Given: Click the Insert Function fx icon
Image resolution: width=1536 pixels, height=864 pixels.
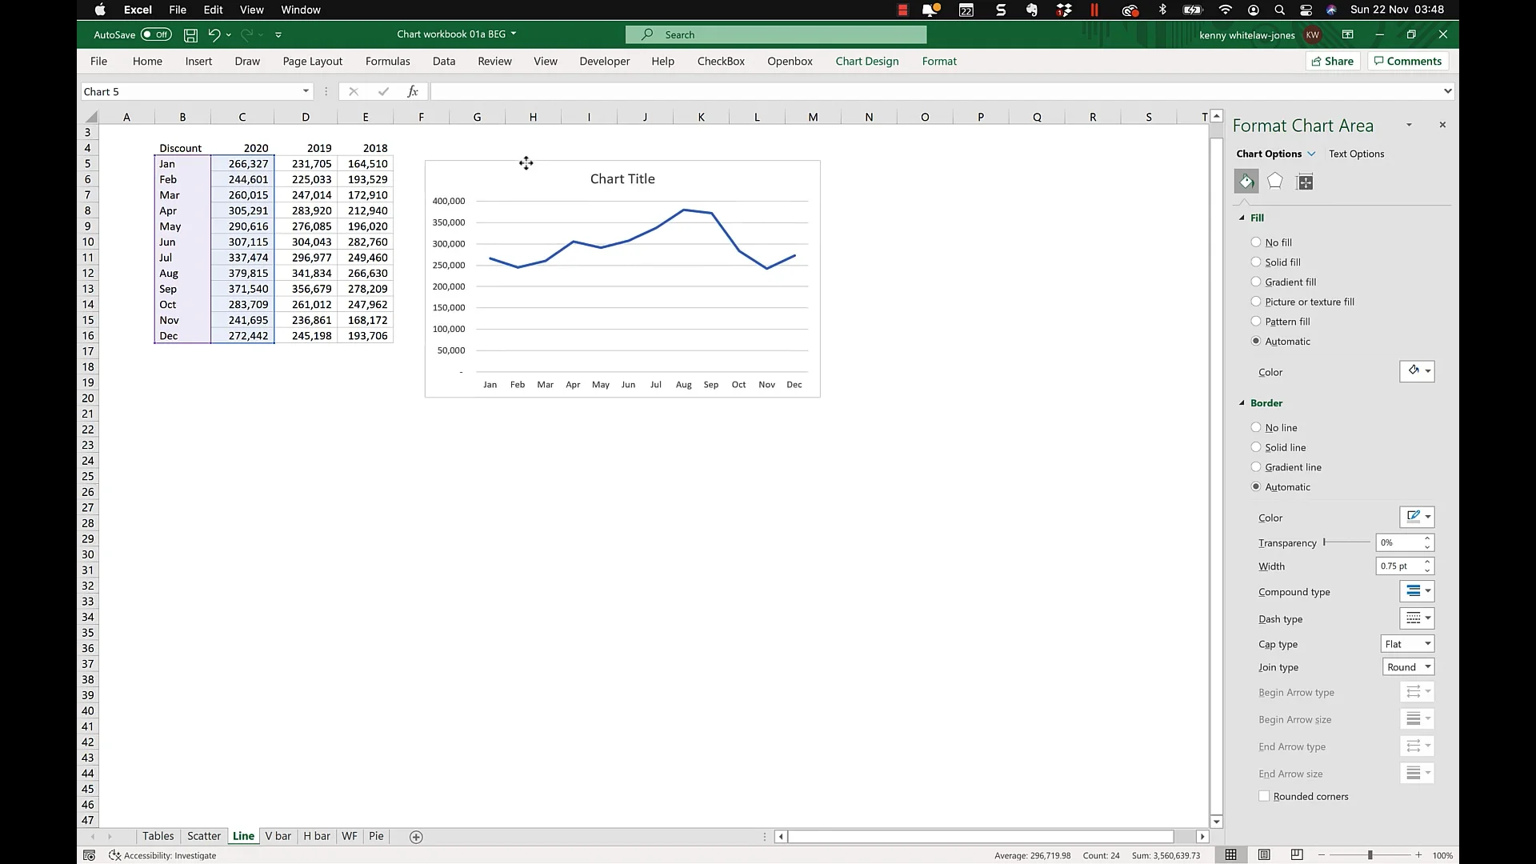Looking at the screenshot, I should (413, 91).
